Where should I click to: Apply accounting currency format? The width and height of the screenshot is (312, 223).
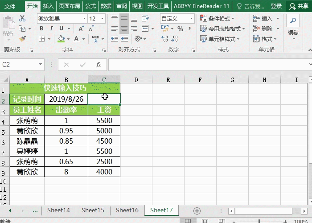click(x=165, y=29)
